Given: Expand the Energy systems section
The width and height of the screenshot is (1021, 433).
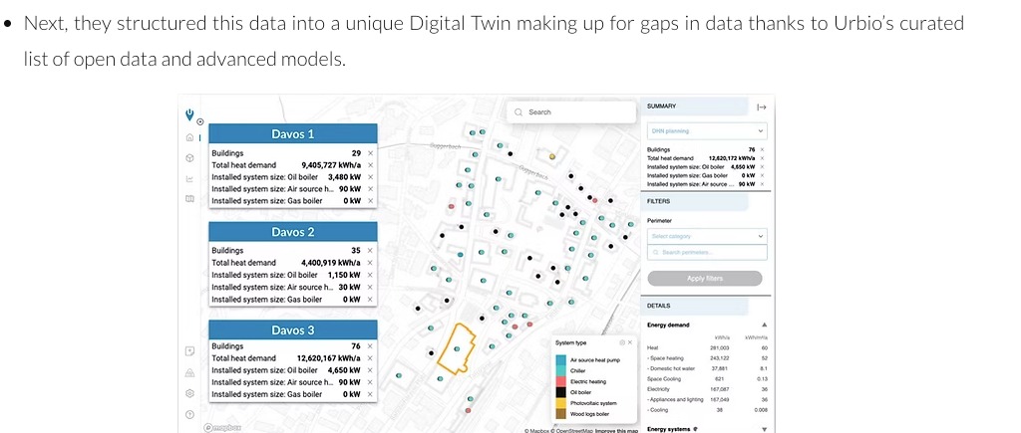Looking at the screenshot, I should tap(764, 429).
